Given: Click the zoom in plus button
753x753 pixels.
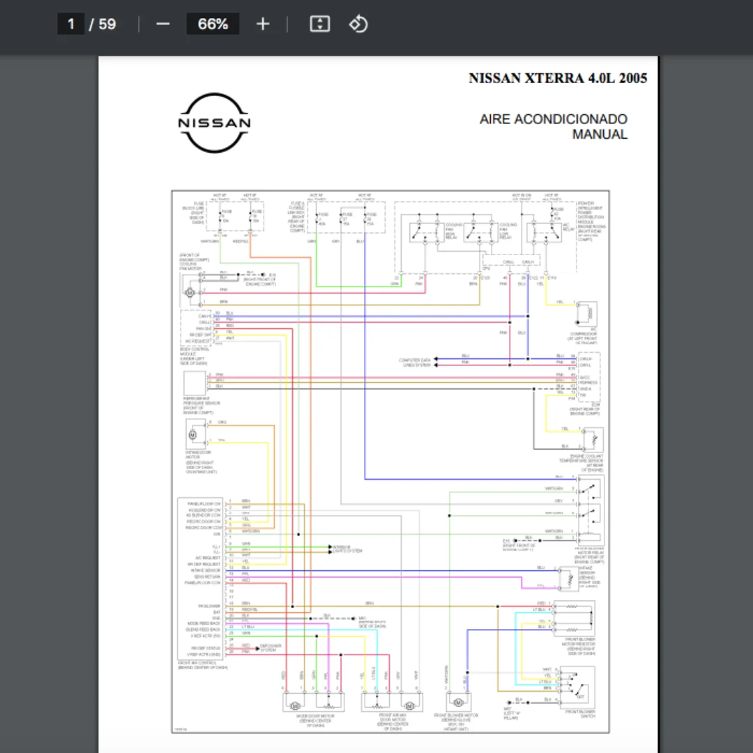Looking at the screenshot, I should coord(263,24).
